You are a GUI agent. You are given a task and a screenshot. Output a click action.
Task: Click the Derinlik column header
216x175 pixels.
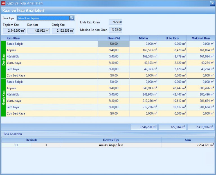click(31, 140)
